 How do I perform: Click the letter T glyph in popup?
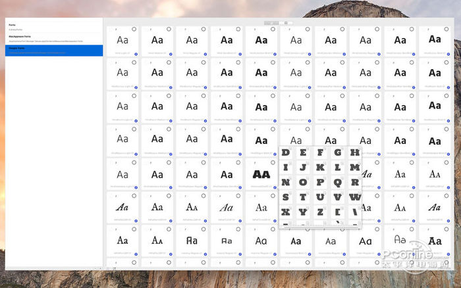[x=303, y=197]
